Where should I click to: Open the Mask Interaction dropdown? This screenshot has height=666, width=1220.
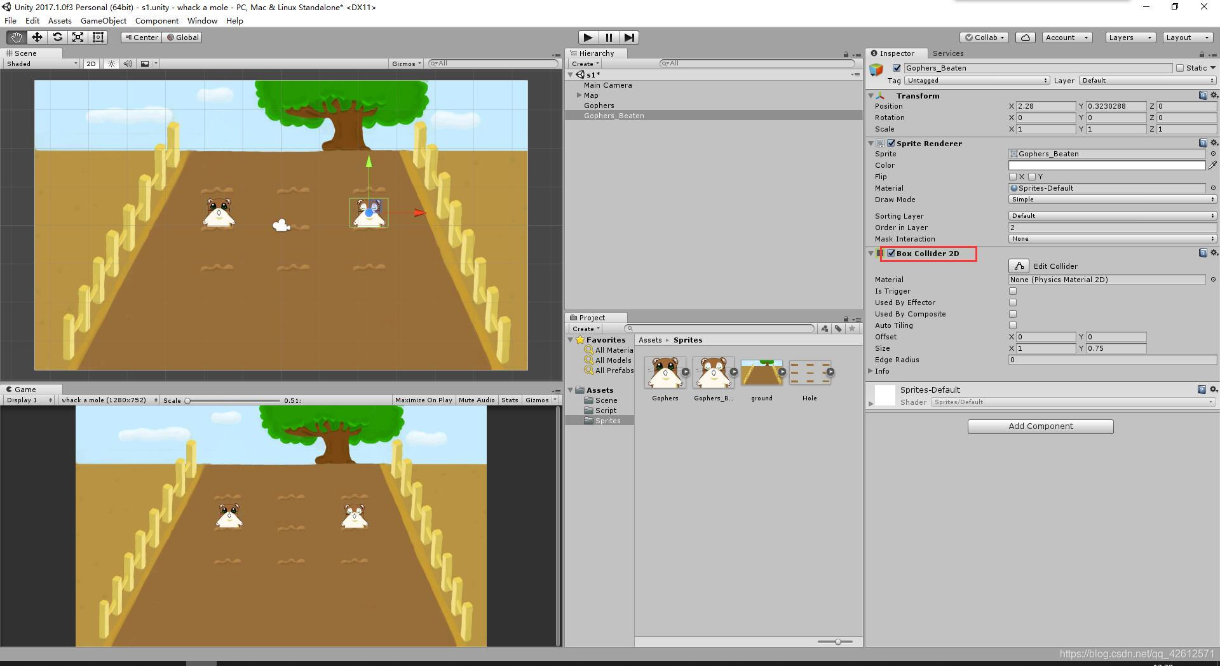click(x=1113, y=239)
